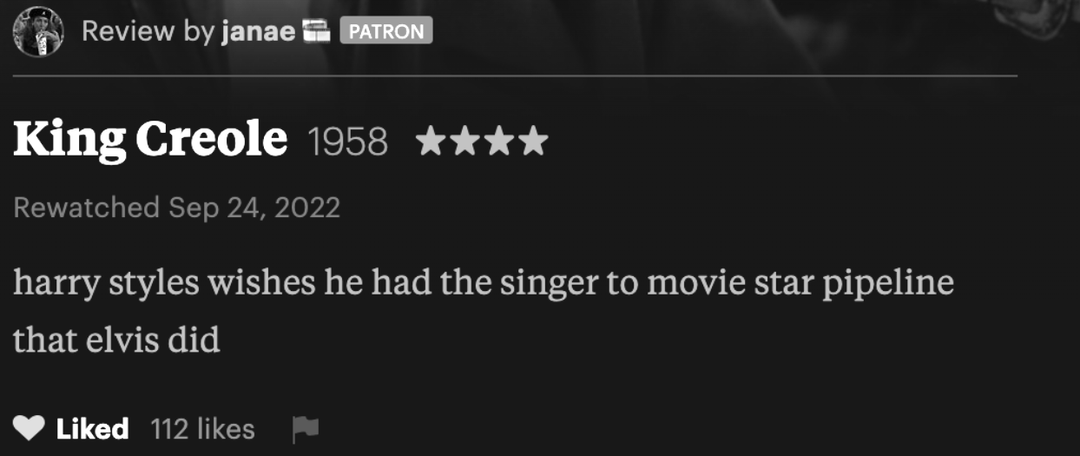Click the Liked label text

coord(92,428)
